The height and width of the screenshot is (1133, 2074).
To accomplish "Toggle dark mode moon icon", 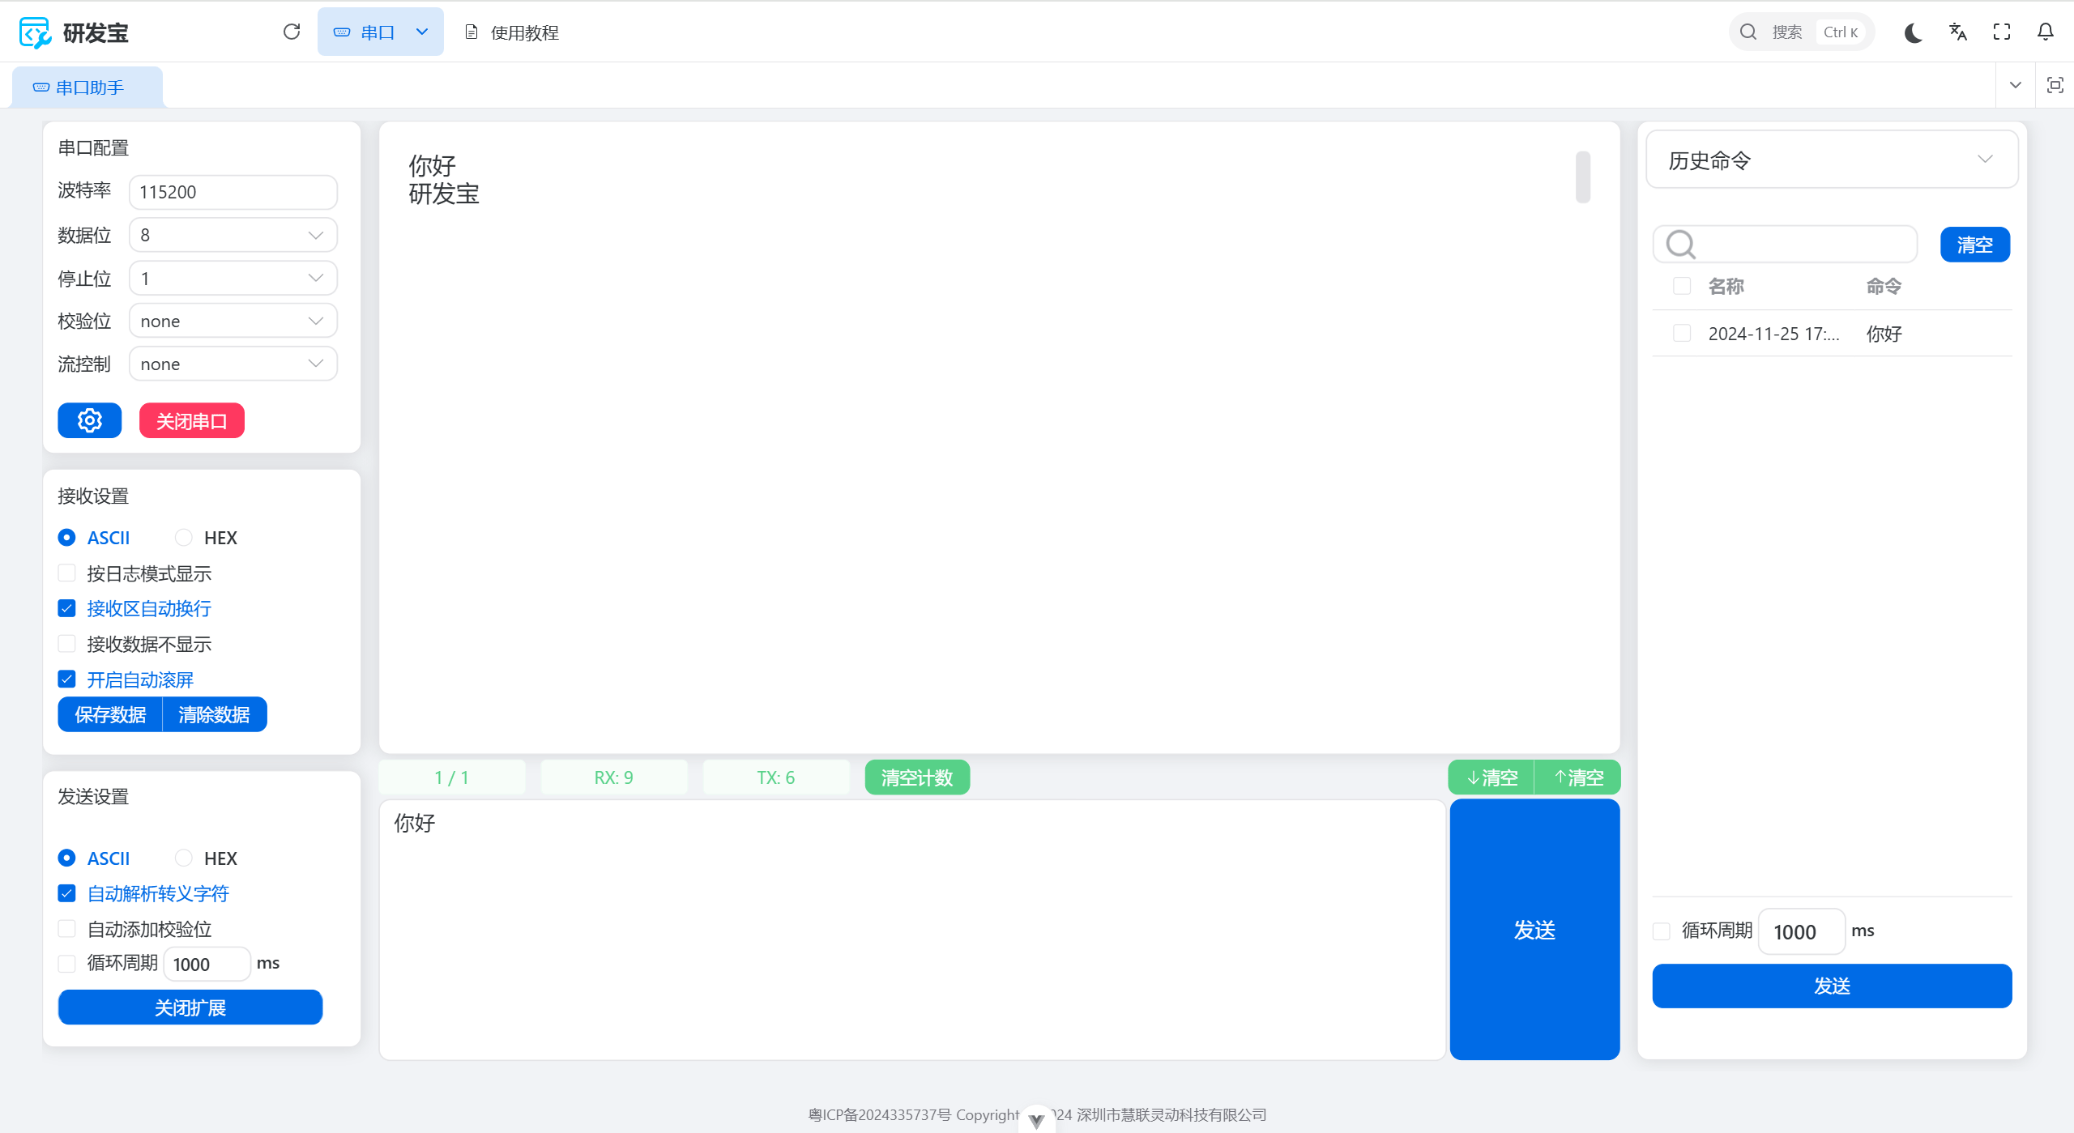I will point(1914,32).
